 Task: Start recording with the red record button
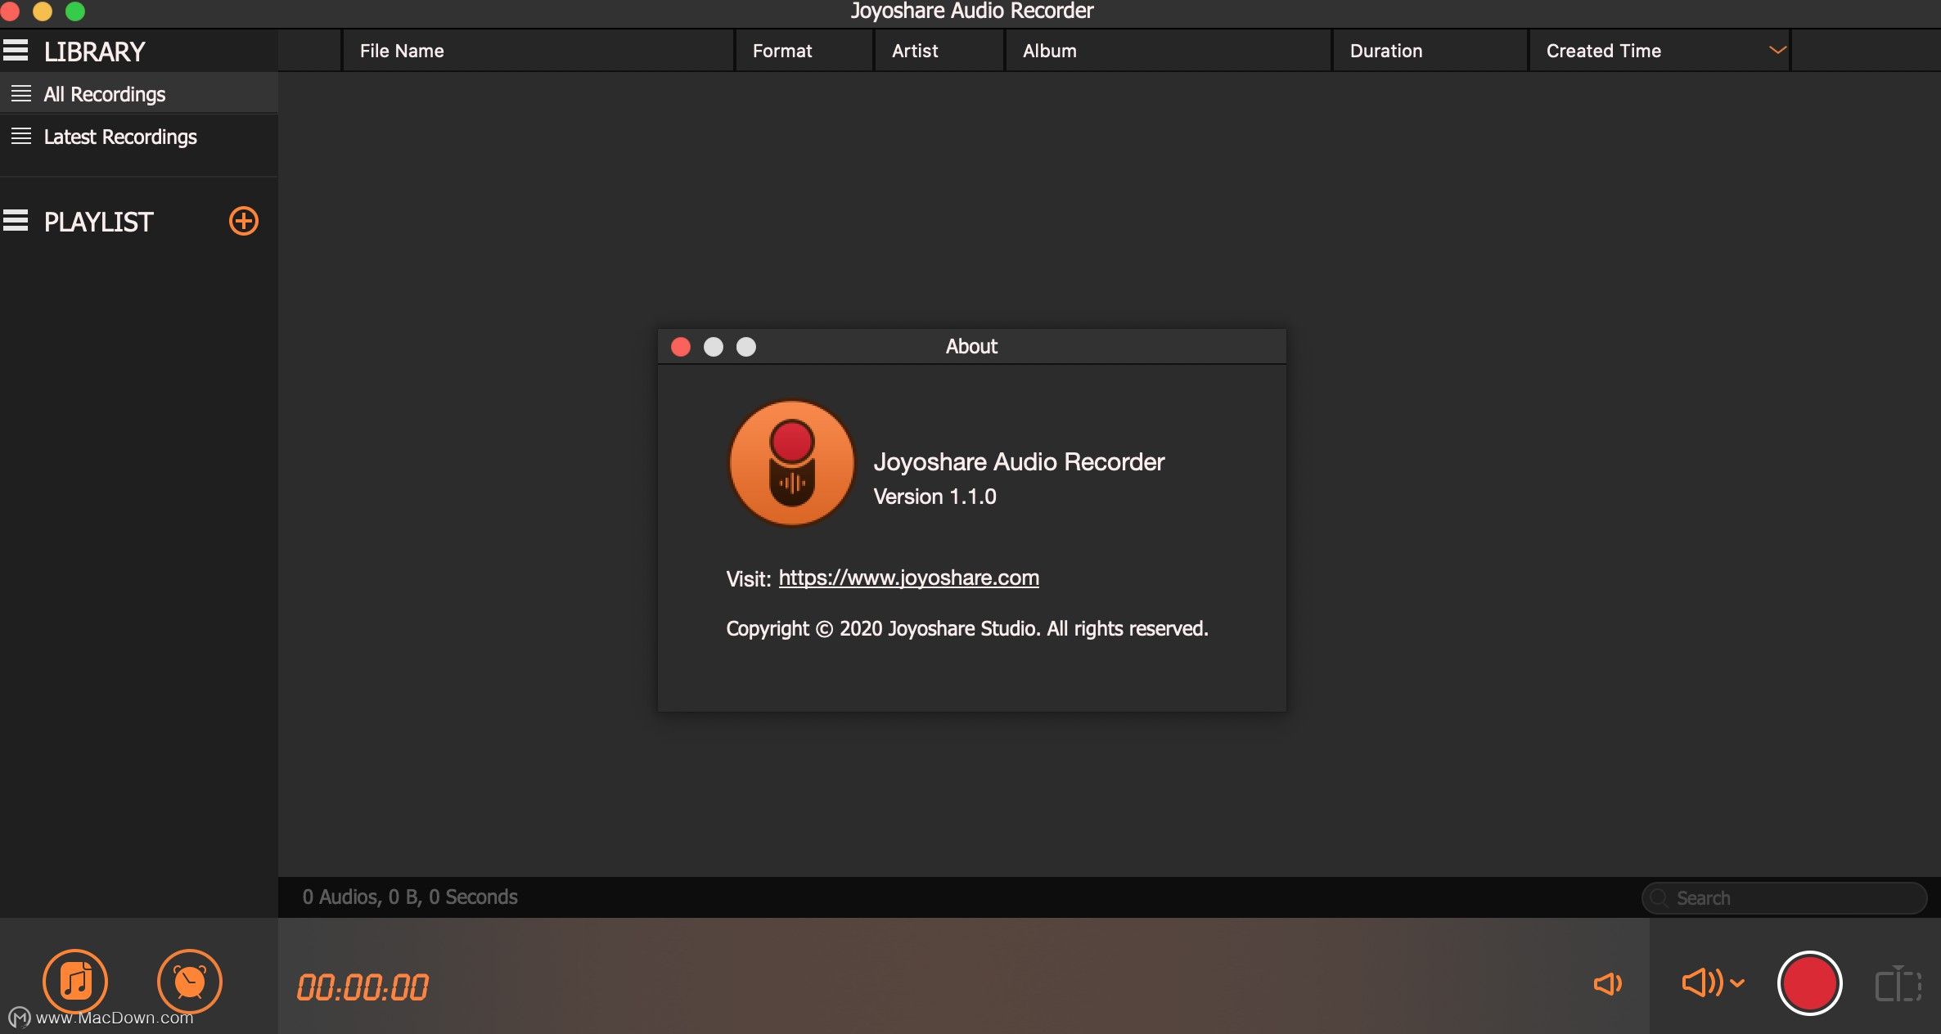click(1809, 983)
